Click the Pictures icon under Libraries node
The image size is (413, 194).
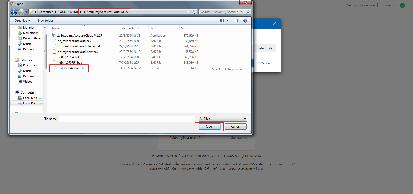(20, 76)
